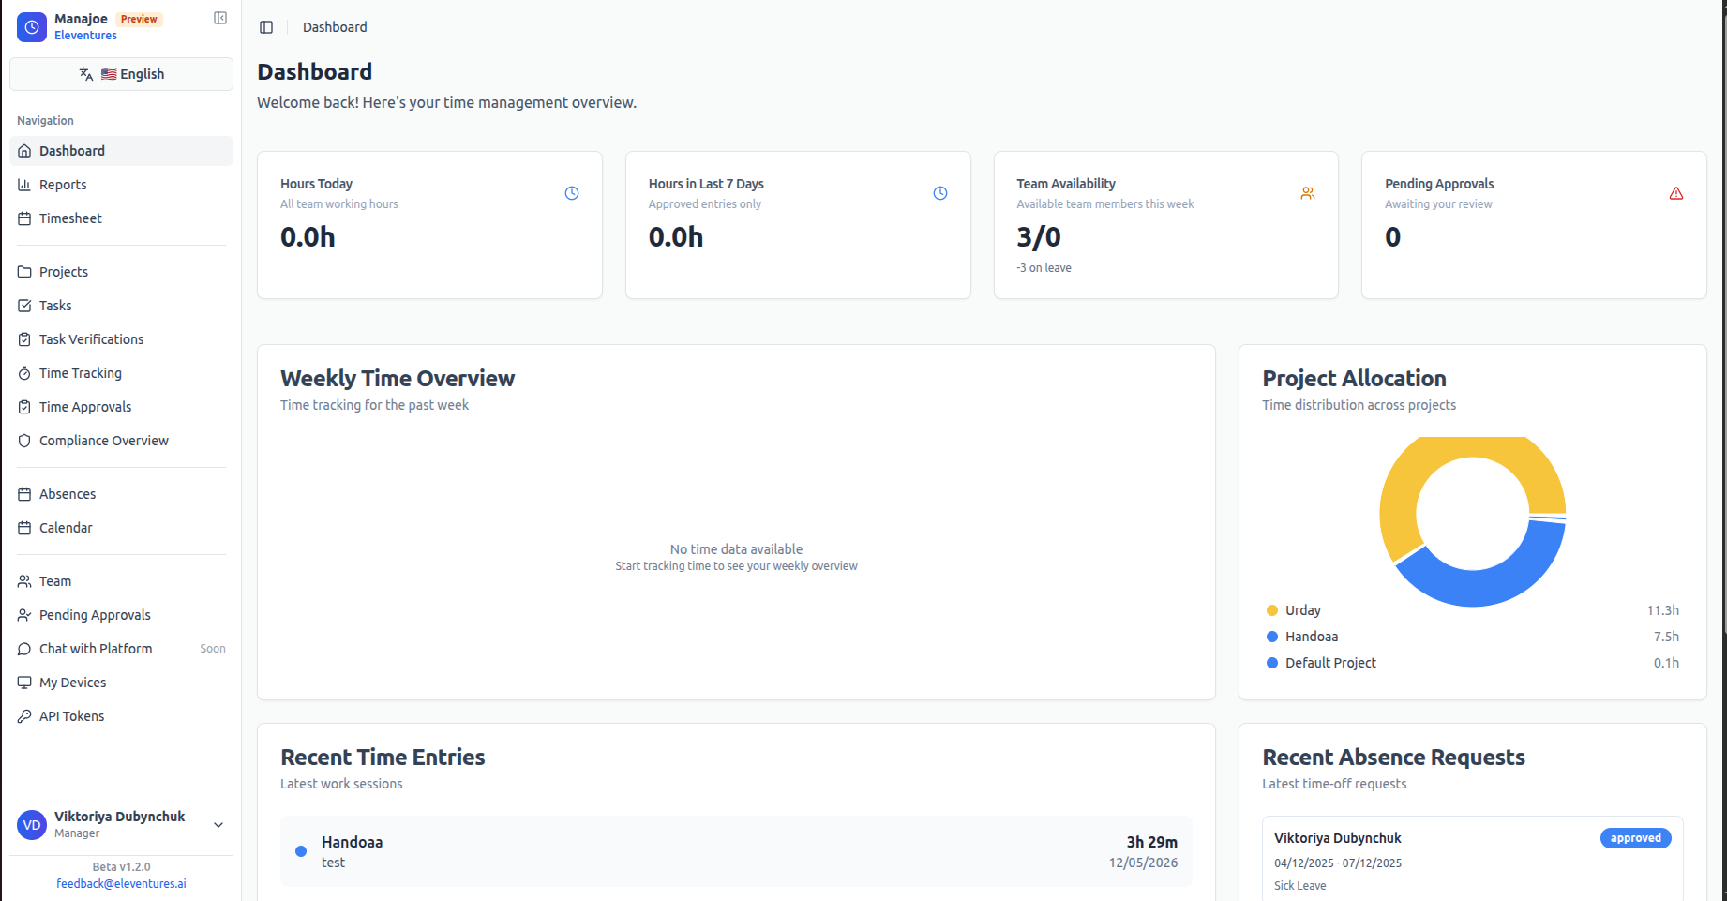The image size is (1727, 901).
Task: Click the API Tokens key icon
Action: coord(24,716)
